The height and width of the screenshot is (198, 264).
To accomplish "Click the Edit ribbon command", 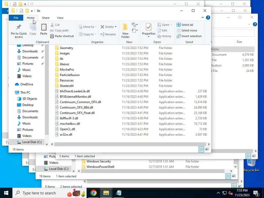I will click(x=162, y=30).
